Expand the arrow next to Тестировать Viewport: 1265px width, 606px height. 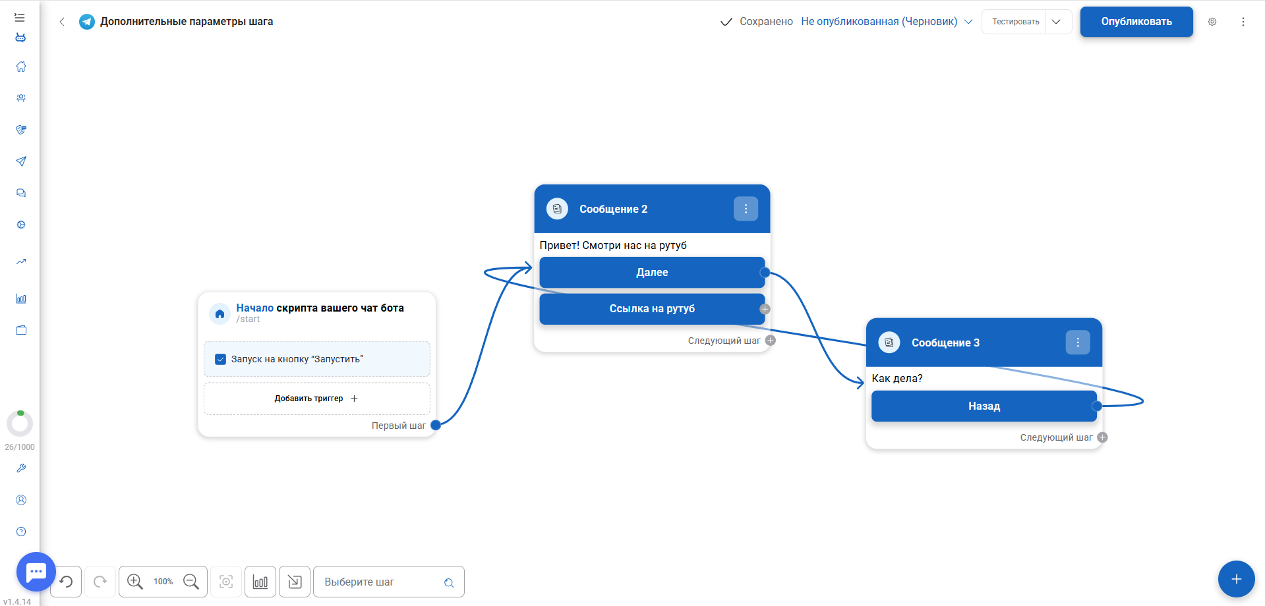pos(1057,22)
